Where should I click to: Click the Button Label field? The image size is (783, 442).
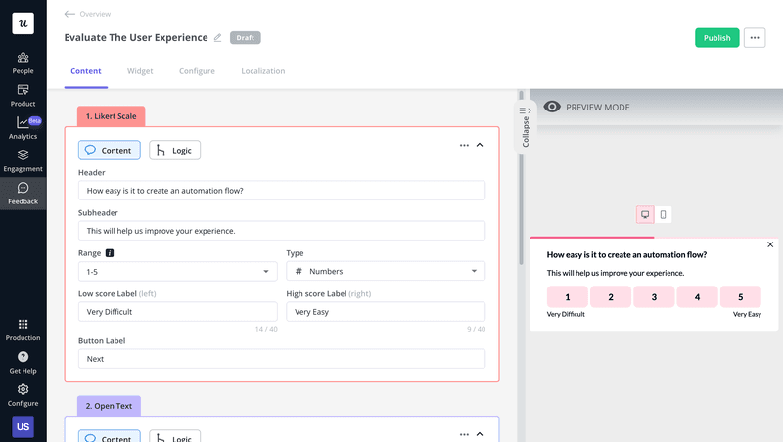coord(282,359)
